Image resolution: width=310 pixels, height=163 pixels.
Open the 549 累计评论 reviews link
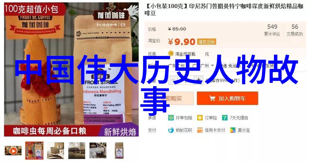pyautogui.click(x=272, y=30)
